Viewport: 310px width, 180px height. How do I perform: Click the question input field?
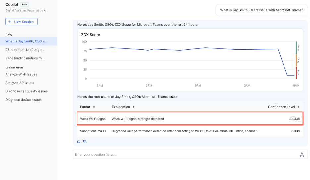tap(184, 154)
